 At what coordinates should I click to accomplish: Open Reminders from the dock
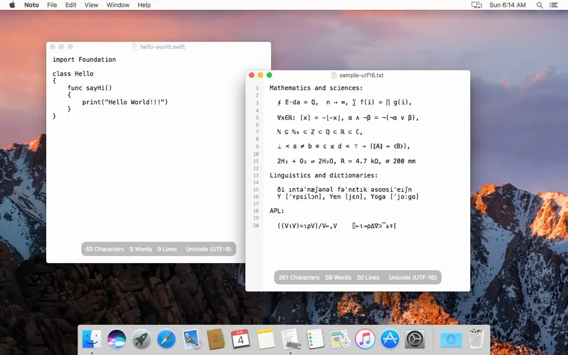pos(315,339)
